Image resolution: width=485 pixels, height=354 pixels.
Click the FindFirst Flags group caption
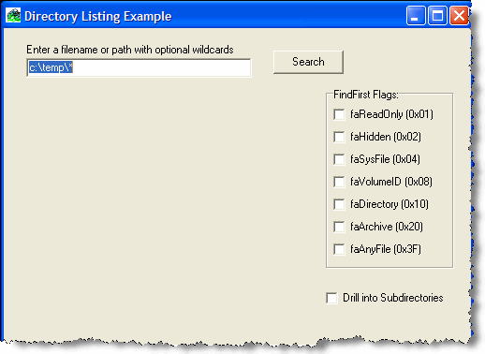point(366,95)
